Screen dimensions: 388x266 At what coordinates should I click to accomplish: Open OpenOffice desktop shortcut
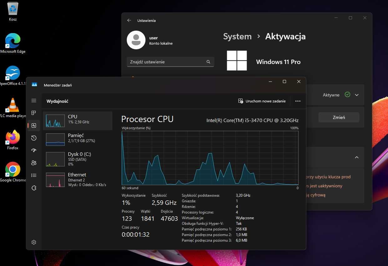point(13,76)
